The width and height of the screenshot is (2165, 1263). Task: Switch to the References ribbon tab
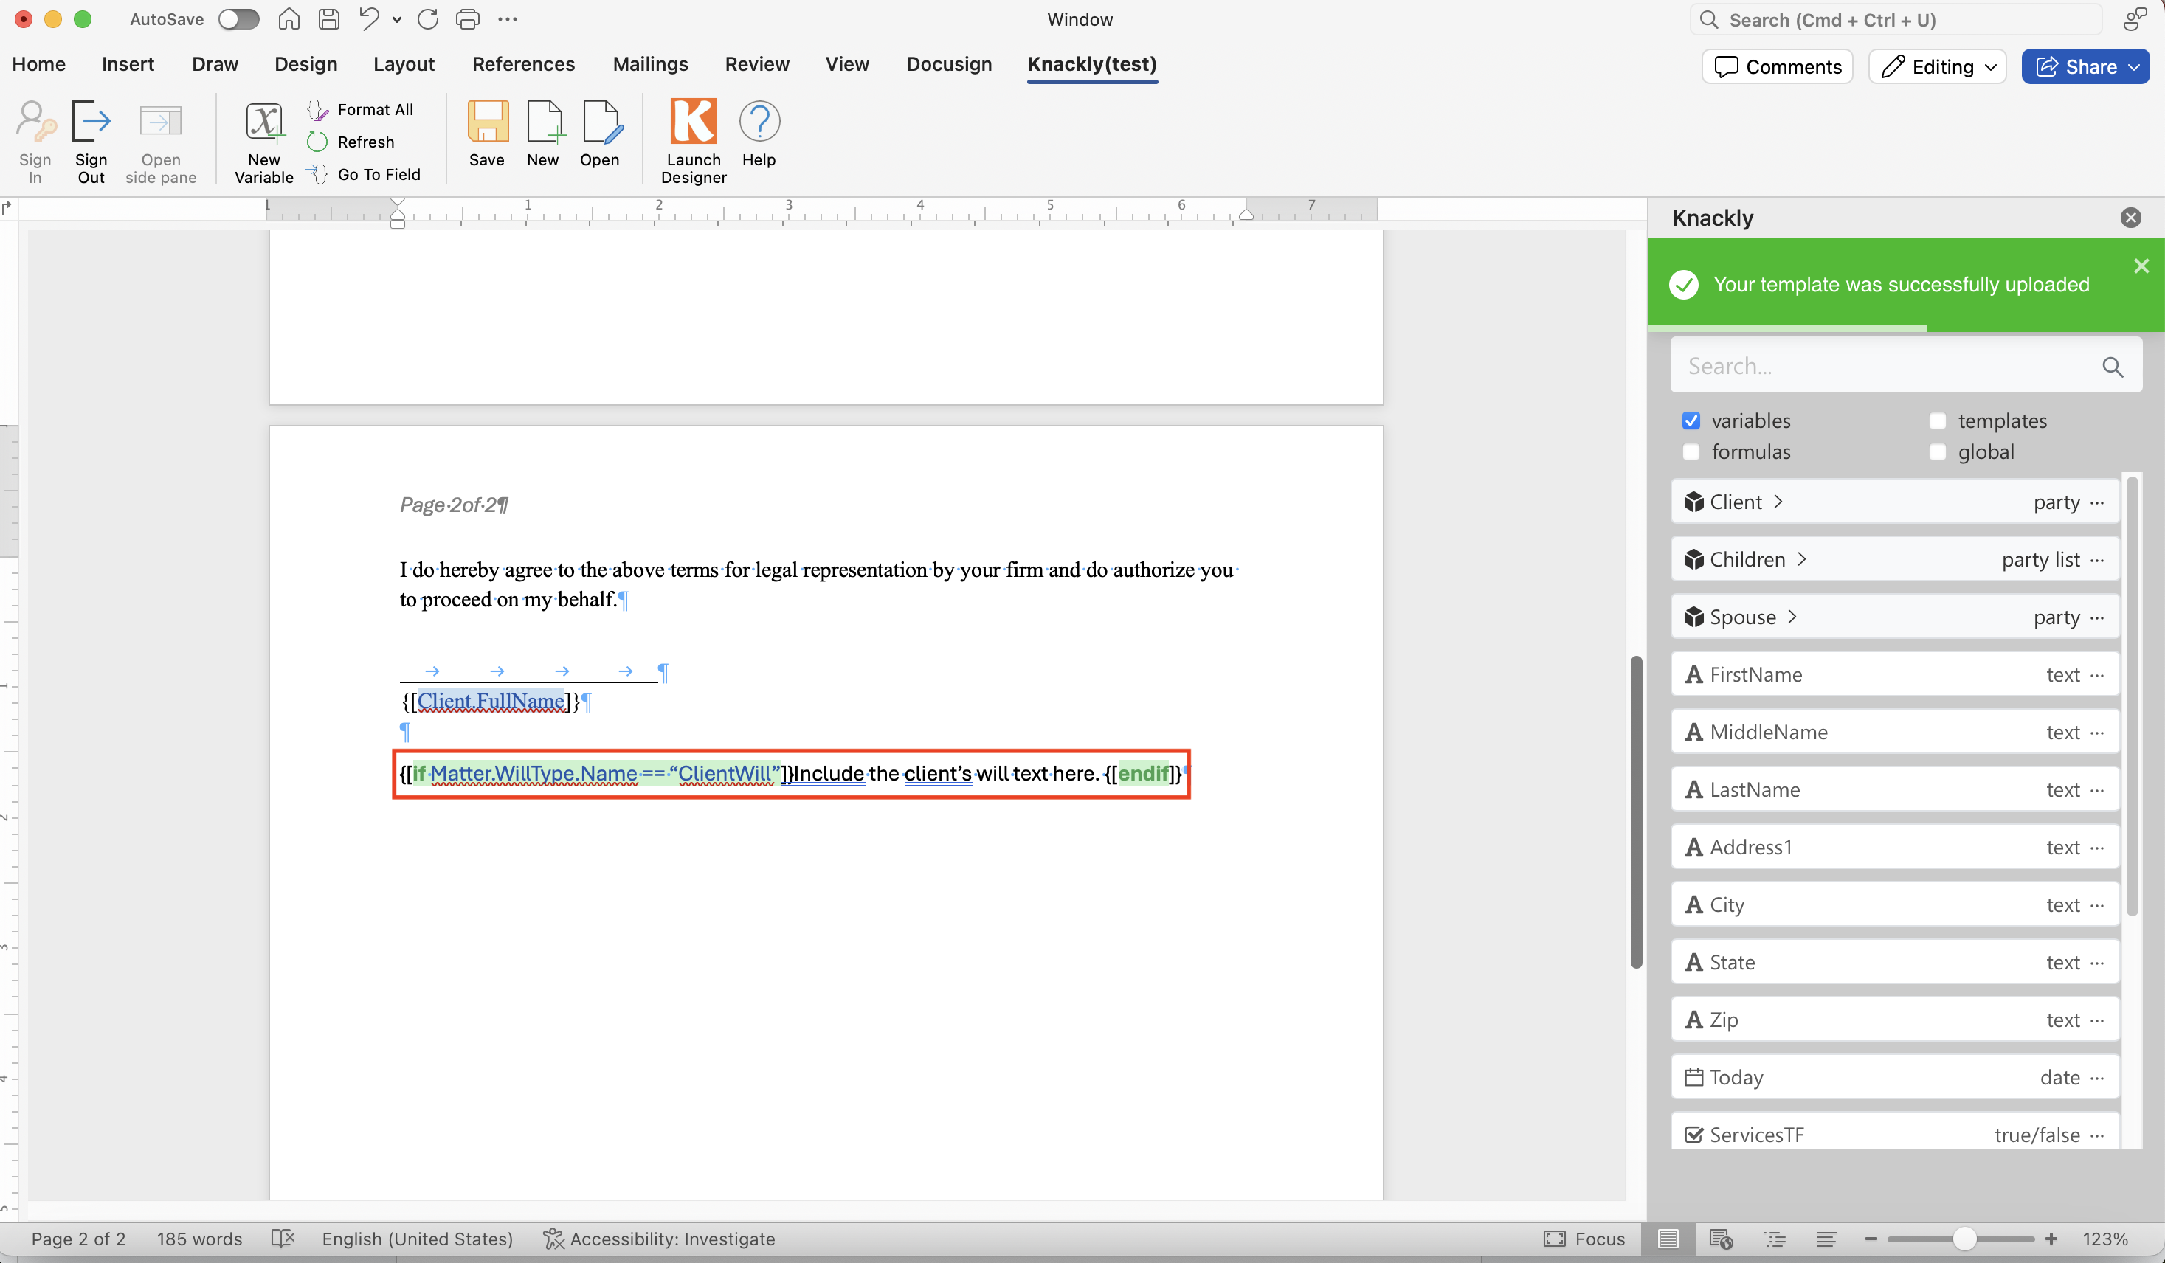[x=523, y=64]
